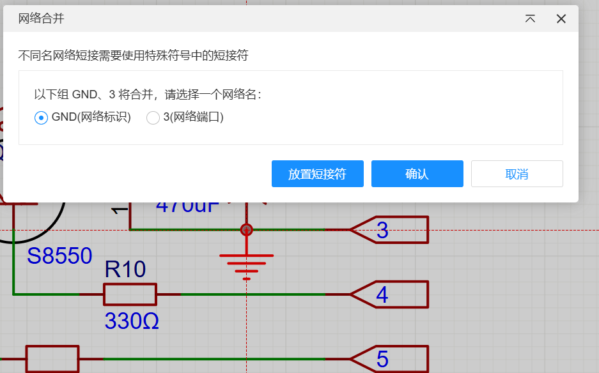Select the unlabeled resistor on bottom wire
Screen dimensions: 599x373
pos(52,359)
